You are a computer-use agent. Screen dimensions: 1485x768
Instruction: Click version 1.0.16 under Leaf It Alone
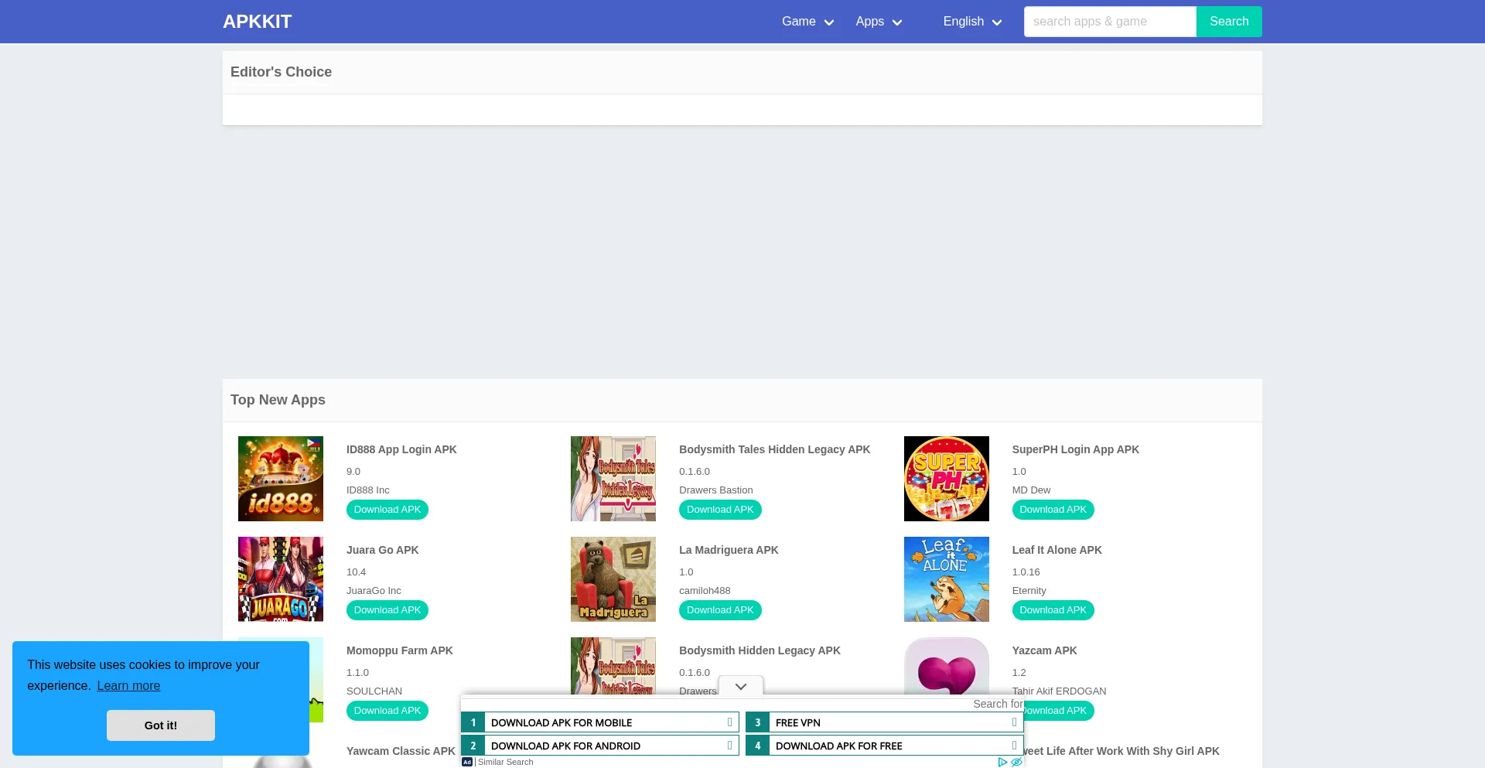1026,572
